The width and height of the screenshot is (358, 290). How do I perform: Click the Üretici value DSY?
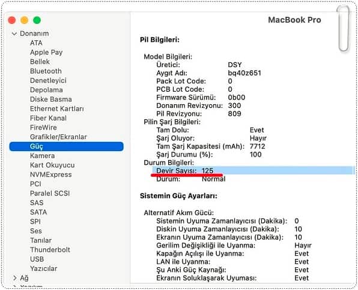click(x=234, y=65)
